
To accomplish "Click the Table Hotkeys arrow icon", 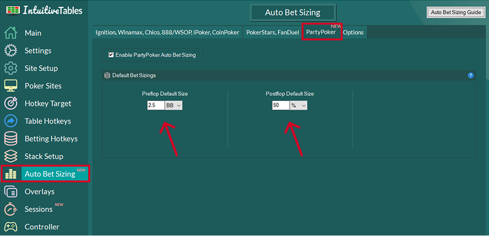I will (x=11, y=121).
